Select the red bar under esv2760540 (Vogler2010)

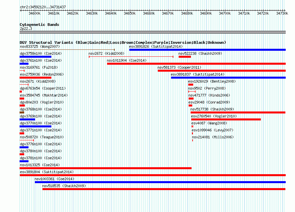226,119
